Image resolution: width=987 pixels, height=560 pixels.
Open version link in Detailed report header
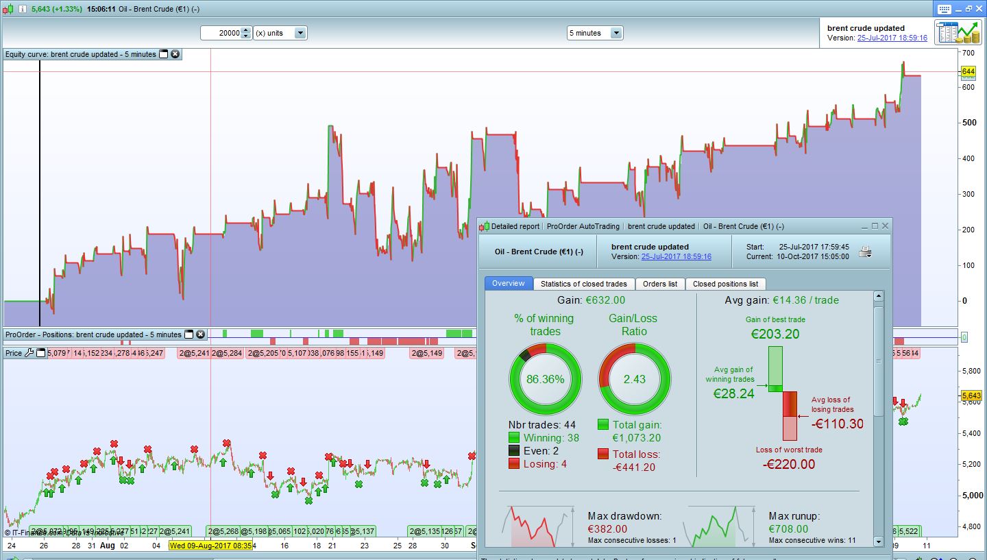(x=676, y=256)
